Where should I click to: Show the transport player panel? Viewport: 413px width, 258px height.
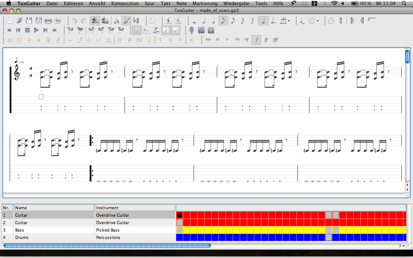[211, 30]
